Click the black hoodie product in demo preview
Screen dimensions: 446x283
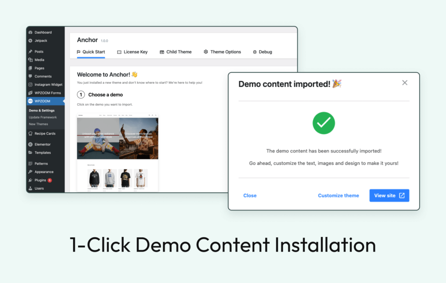pos(94,178)
